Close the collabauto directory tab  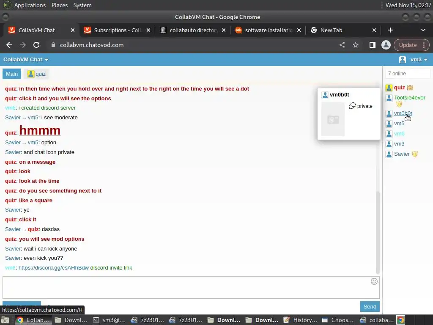pyautogui.click(x=224, y=30)
